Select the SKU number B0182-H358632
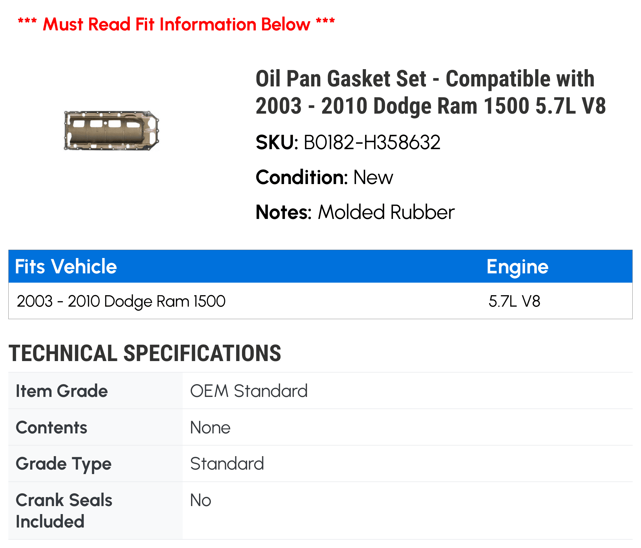This screenshot has height=548, width=641. [372, 142]
